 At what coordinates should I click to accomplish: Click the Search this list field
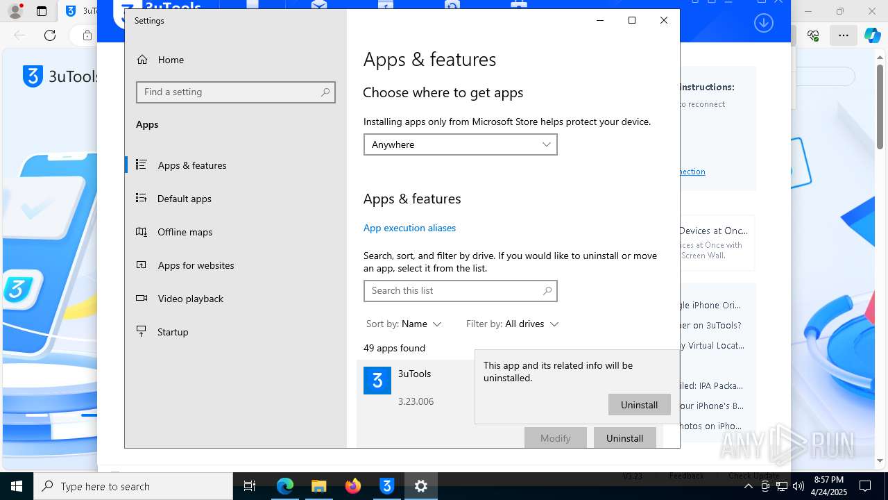pos(460,290)
